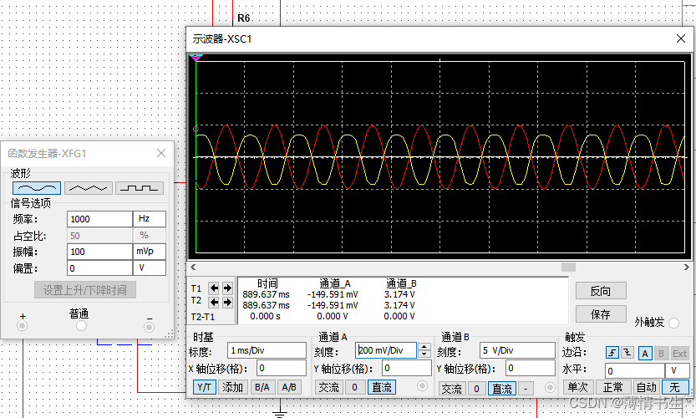
Task: Click Channel B scale 5 V/Div field
Action: pyautogui.click(x=517, y=350)
